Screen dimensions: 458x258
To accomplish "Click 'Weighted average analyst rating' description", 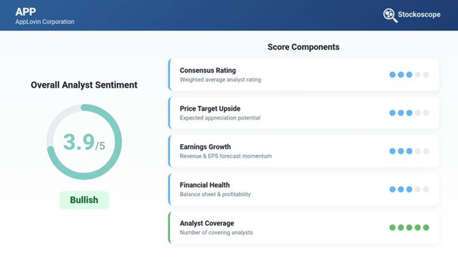I will (x=220, y=80).
